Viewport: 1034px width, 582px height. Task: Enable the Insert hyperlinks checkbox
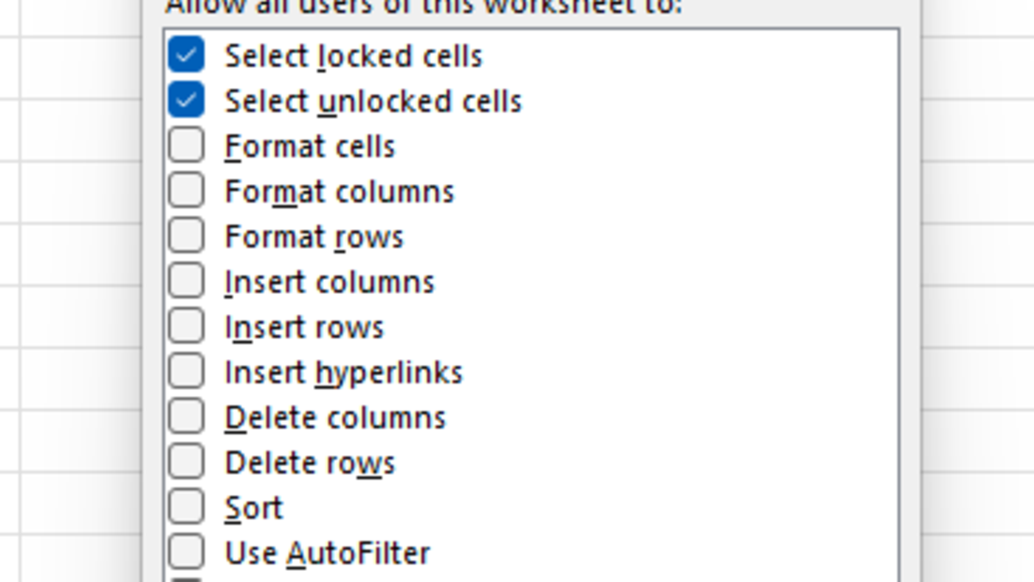click(x=186, y=371)
